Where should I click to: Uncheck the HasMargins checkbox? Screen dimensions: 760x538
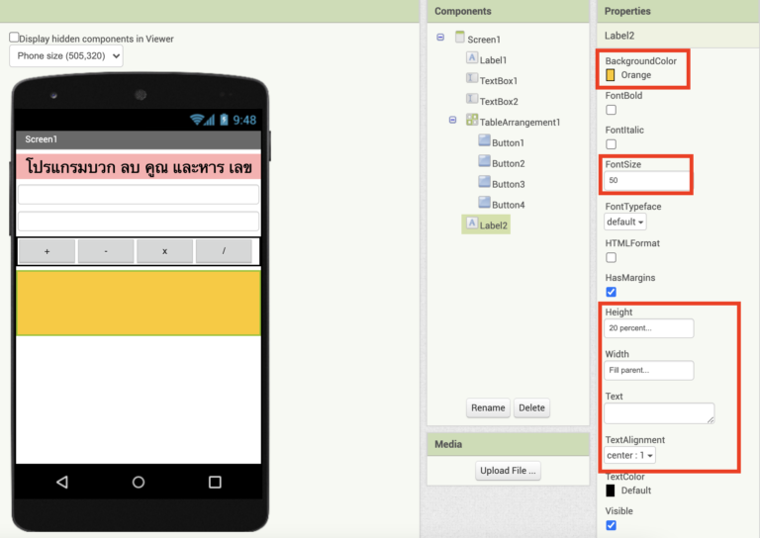(x=612, y=292)
